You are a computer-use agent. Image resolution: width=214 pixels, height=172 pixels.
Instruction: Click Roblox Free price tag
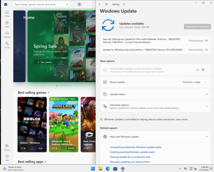[x=41, y=148]
